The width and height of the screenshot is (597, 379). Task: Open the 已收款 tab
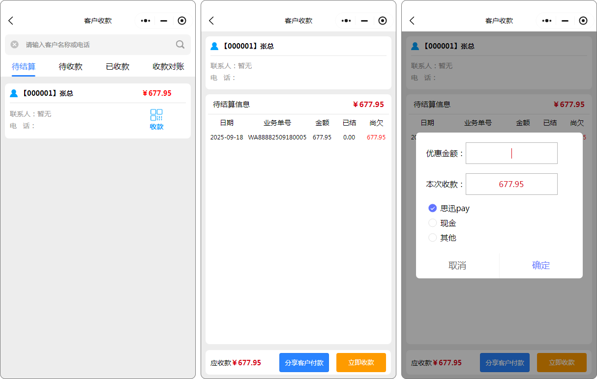(118, 67)
